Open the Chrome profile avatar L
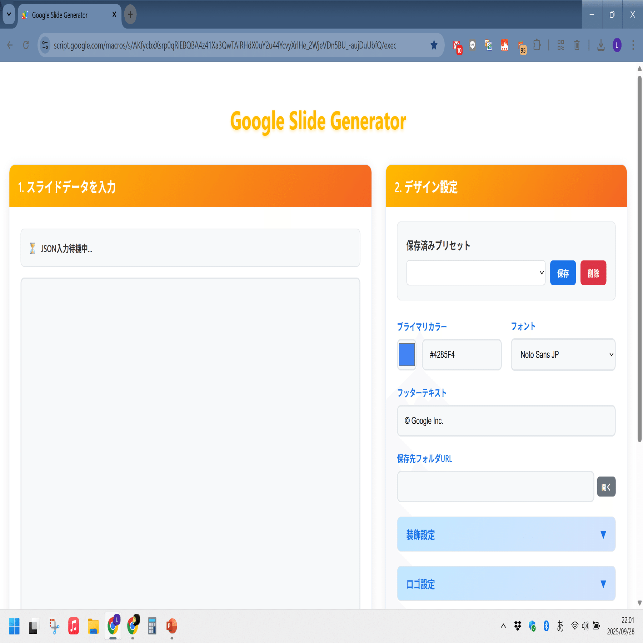 pyautogui.click(x=617, y=45)
